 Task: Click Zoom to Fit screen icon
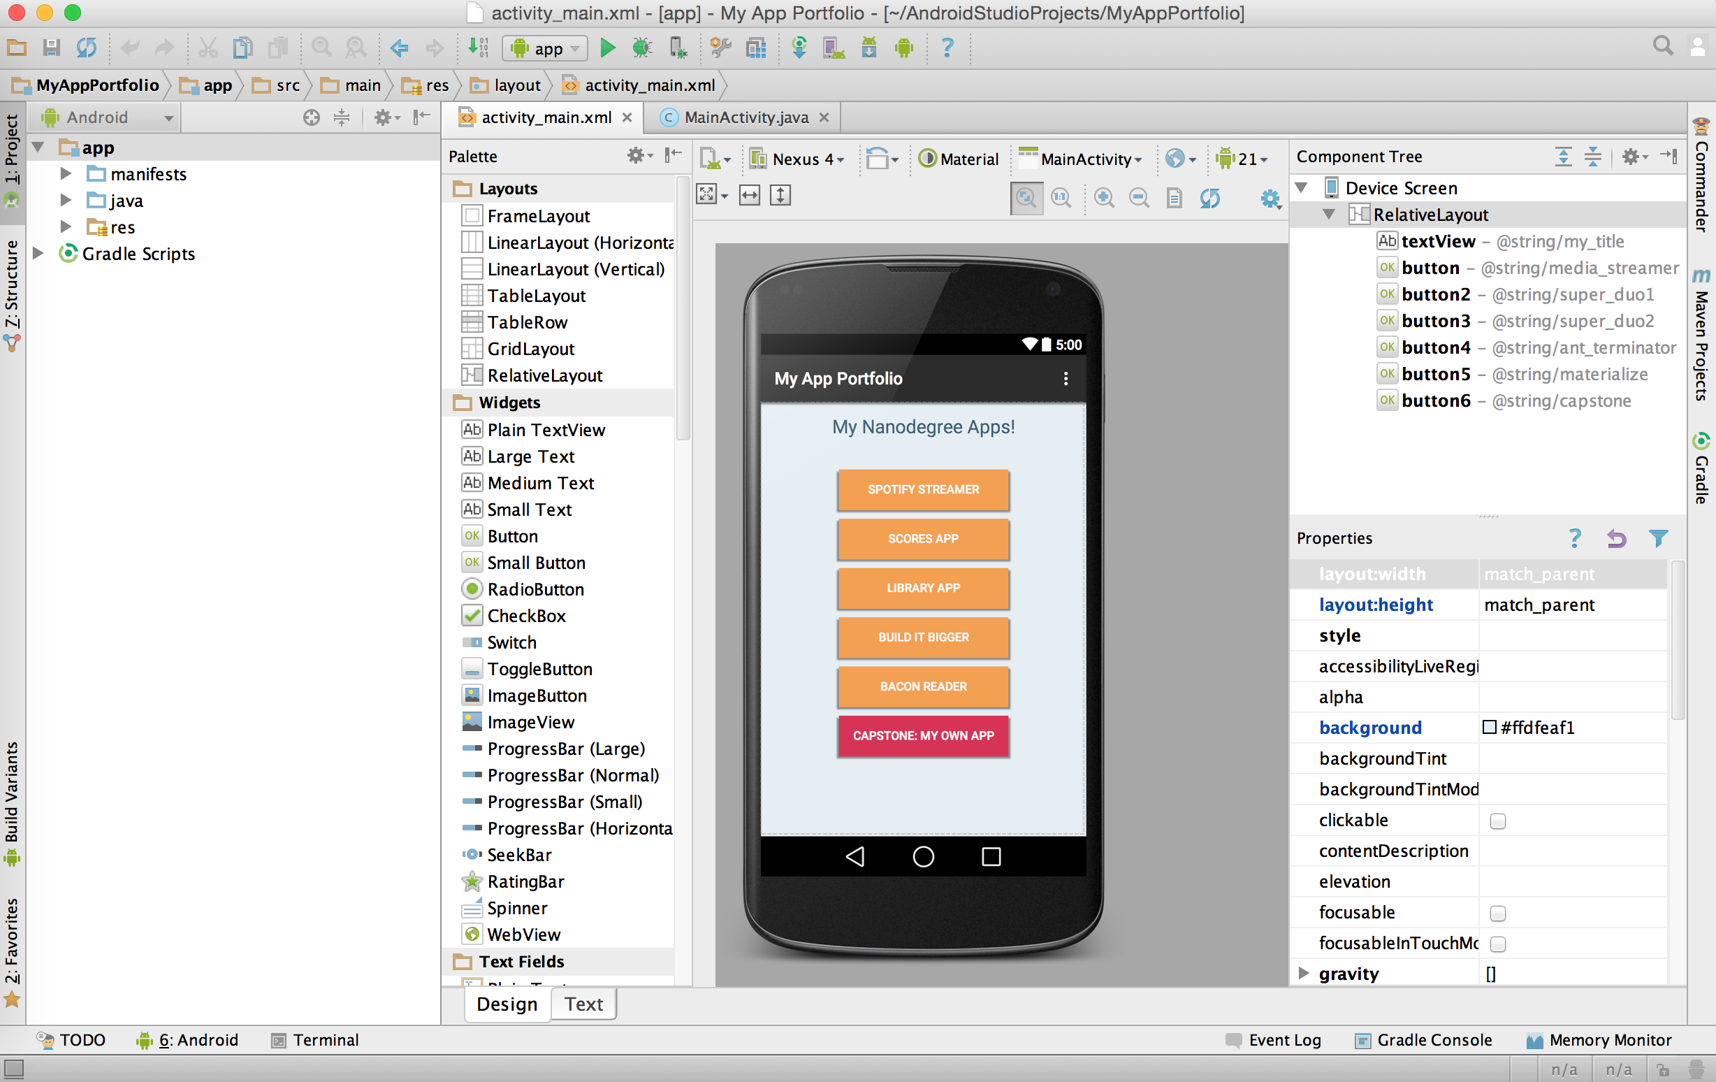click(x=1026, y=197)
